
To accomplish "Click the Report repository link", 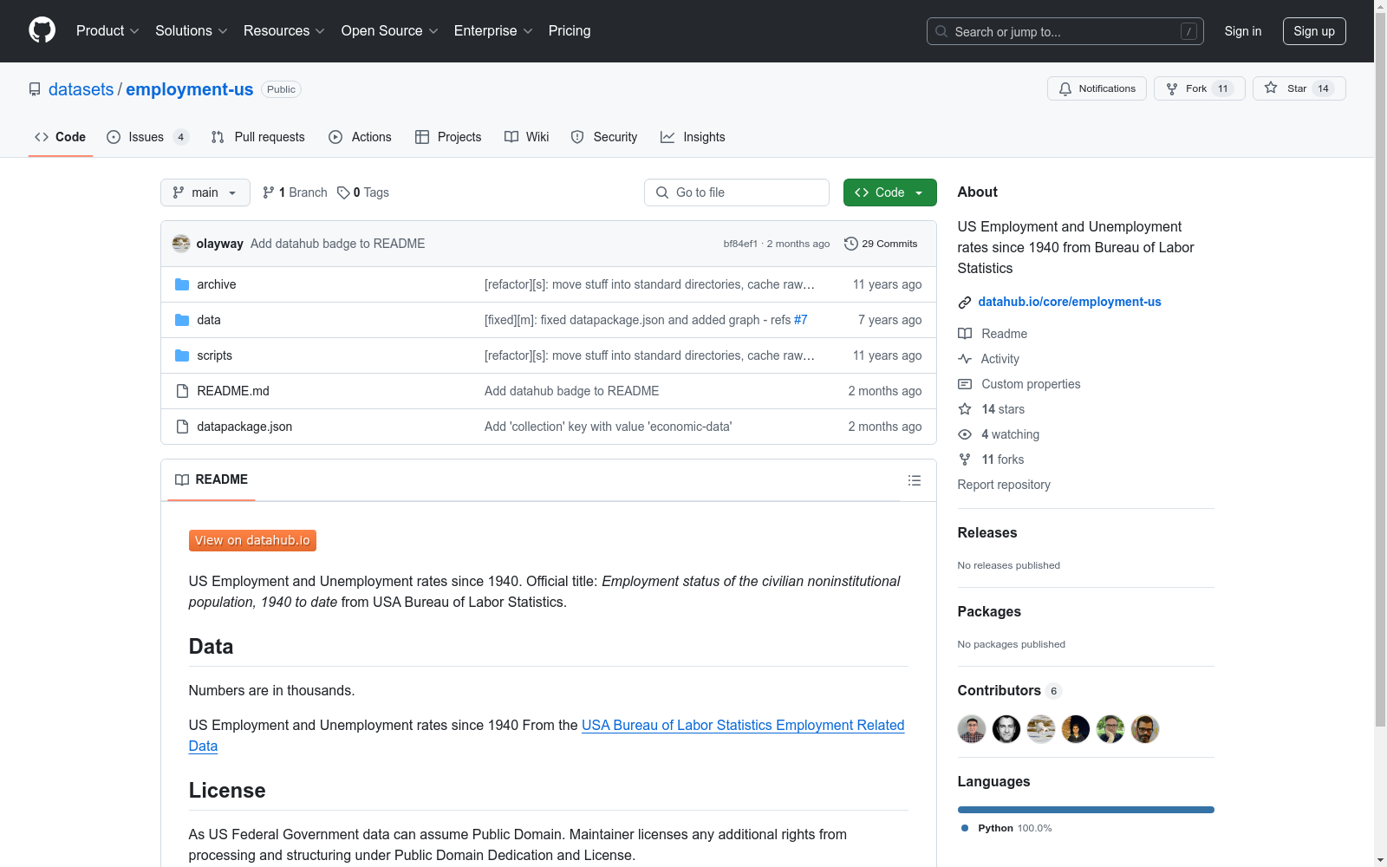I will [1004, 485].
